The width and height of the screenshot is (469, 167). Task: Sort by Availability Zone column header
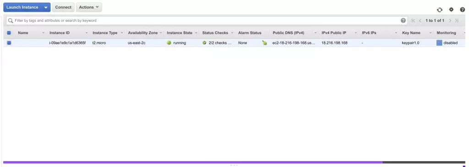pos(143,33)
